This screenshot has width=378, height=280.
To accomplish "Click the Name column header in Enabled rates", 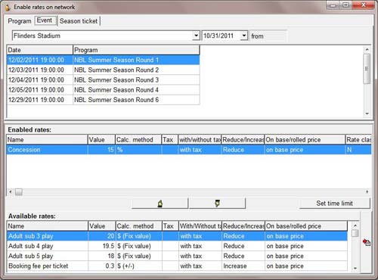I will coord(47,140).
